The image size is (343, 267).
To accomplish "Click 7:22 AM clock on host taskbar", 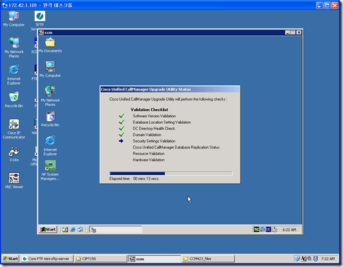I will (328, 258).
